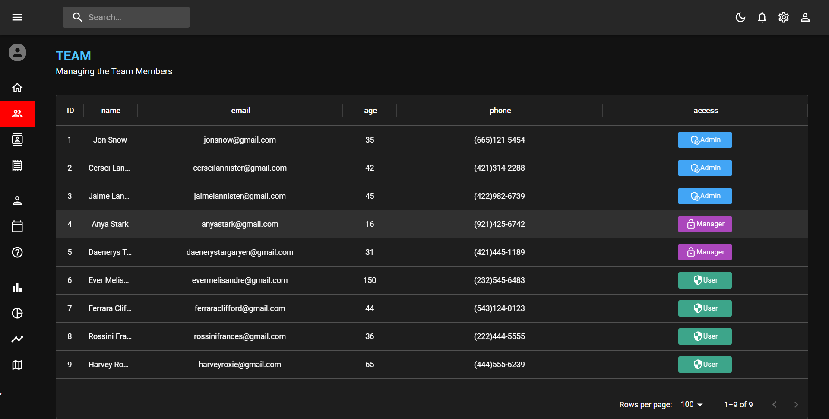Open the contacts page icon in sidebar
The height and width of the screenshot is (419, 829).
pos(17,140)
